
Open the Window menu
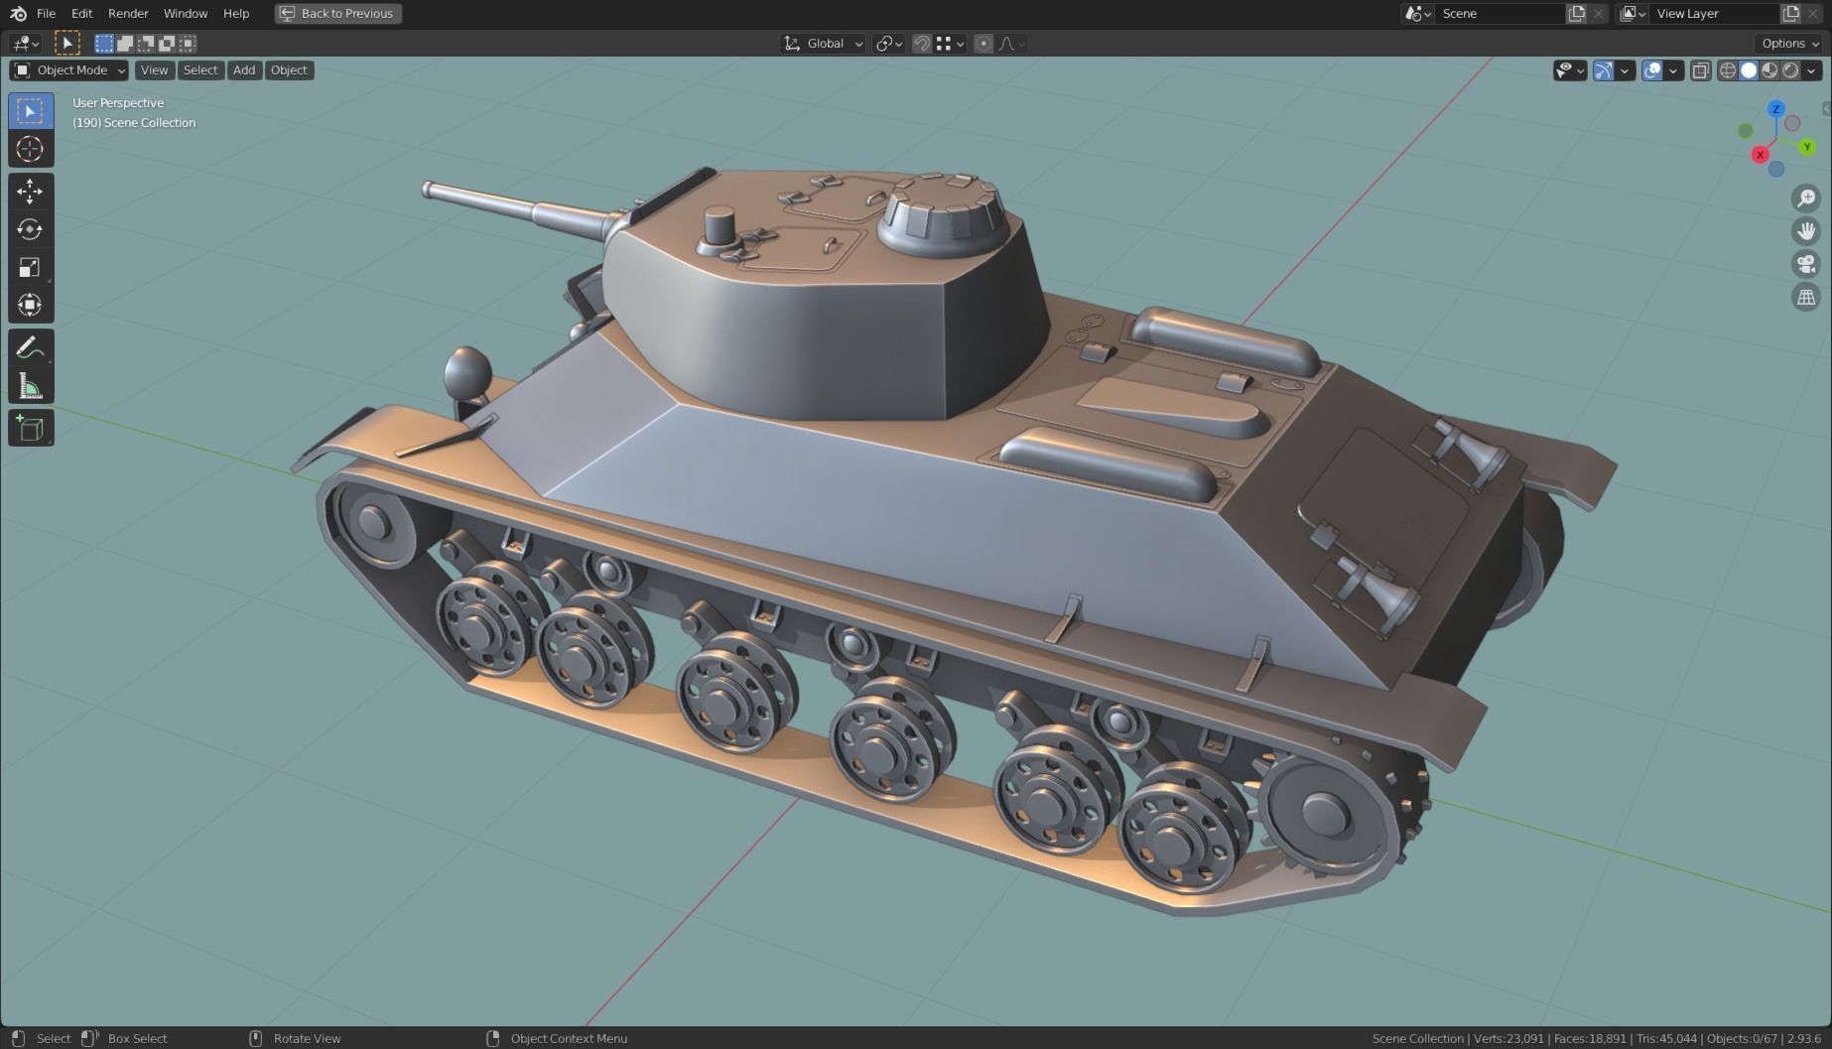point(186,13)
